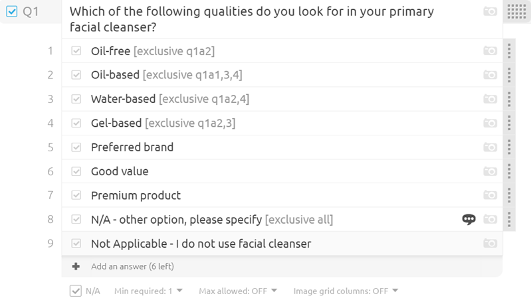Open the grid icon beside Q1

click(517, 11)
